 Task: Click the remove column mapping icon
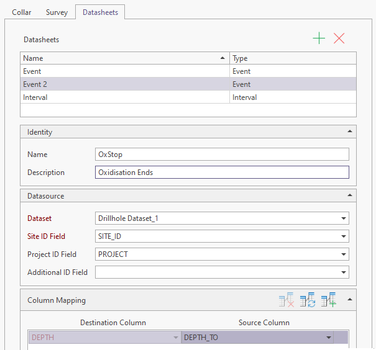[286, 300]
